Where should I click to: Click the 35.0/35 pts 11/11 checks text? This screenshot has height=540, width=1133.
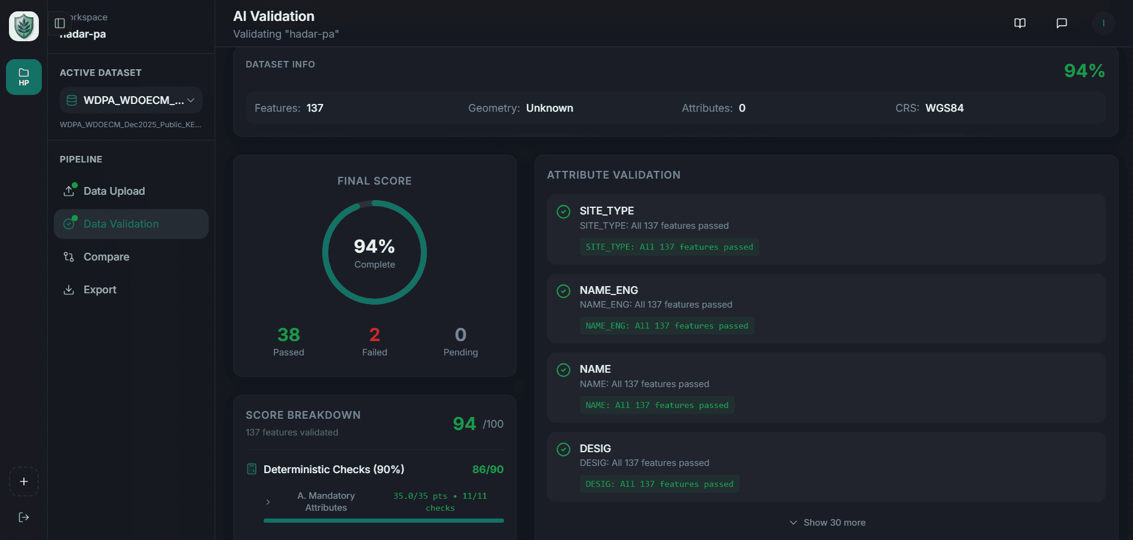(440, 502)
